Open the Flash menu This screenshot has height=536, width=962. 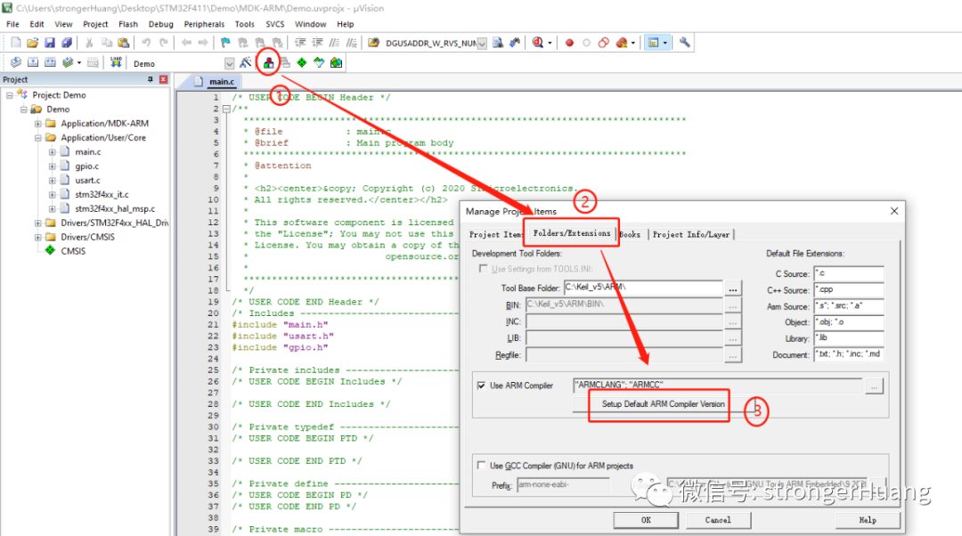coord(127,24)
